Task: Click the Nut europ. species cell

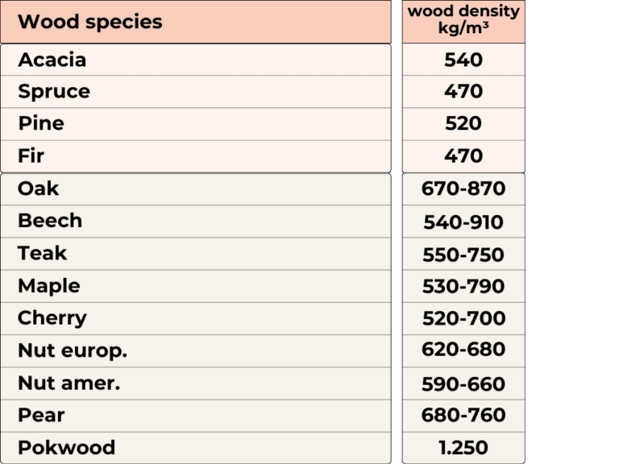Action: (x=196, y=350)
